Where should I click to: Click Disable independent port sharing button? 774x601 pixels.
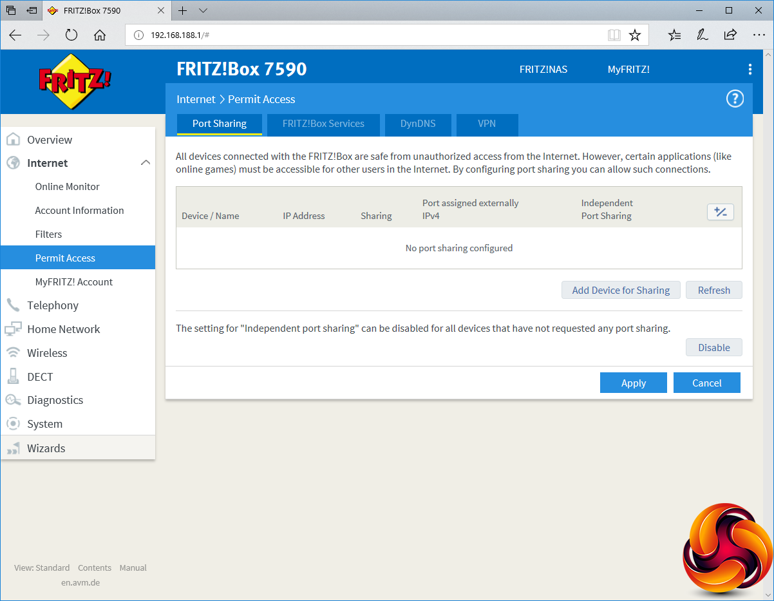pyautogui.click(x=714, y=347)
